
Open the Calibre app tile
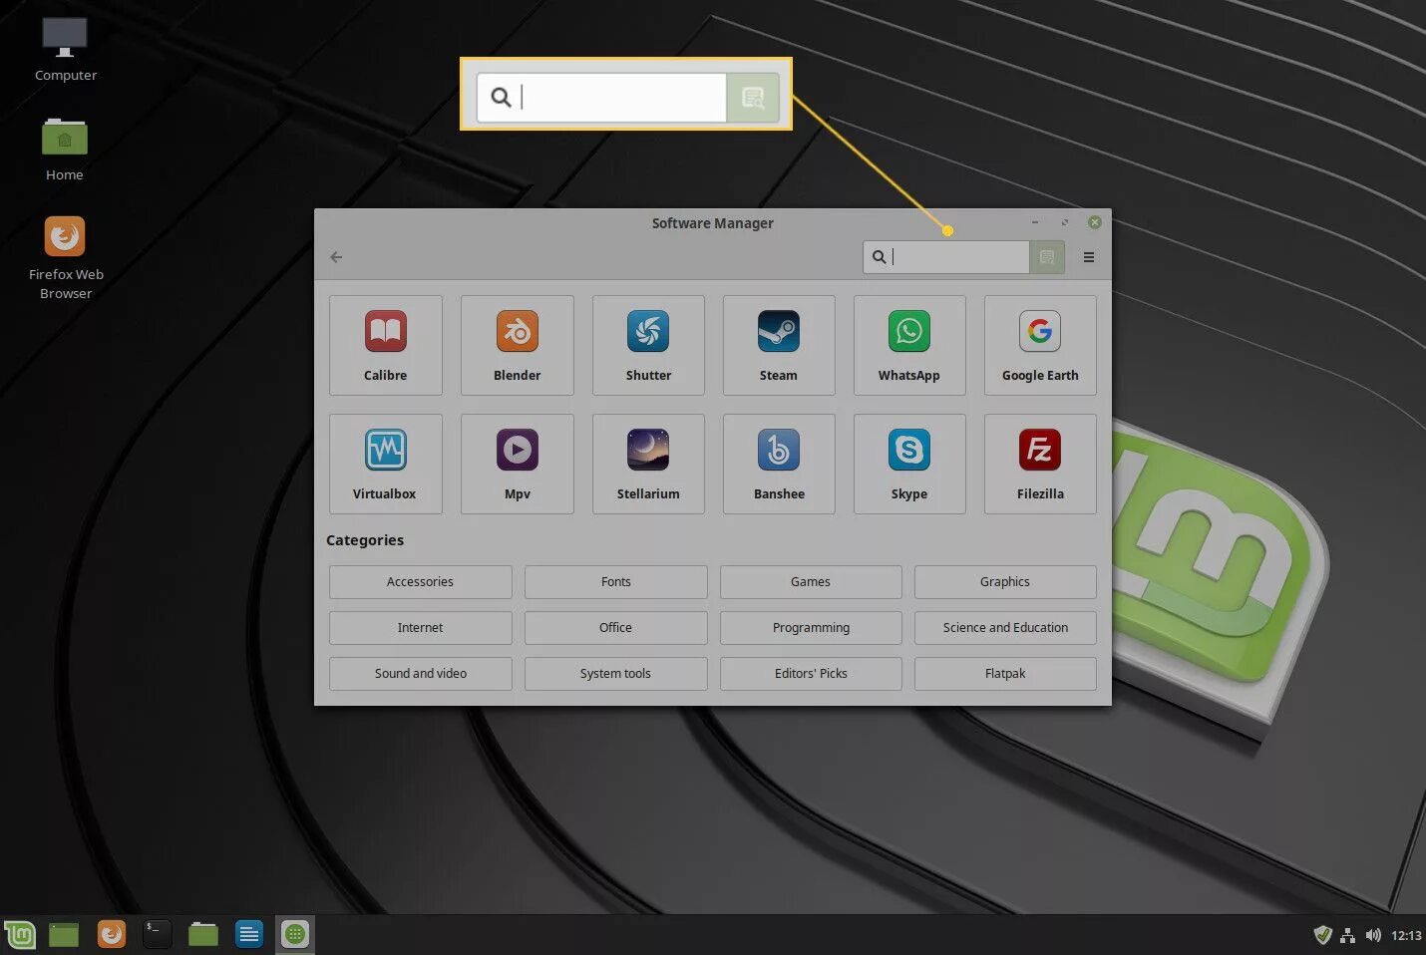pos(386,345)
